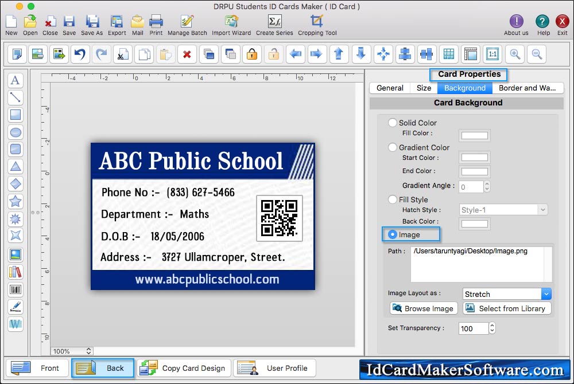
Task: Click the Undo arrow icon
Action: coord(80,54)
